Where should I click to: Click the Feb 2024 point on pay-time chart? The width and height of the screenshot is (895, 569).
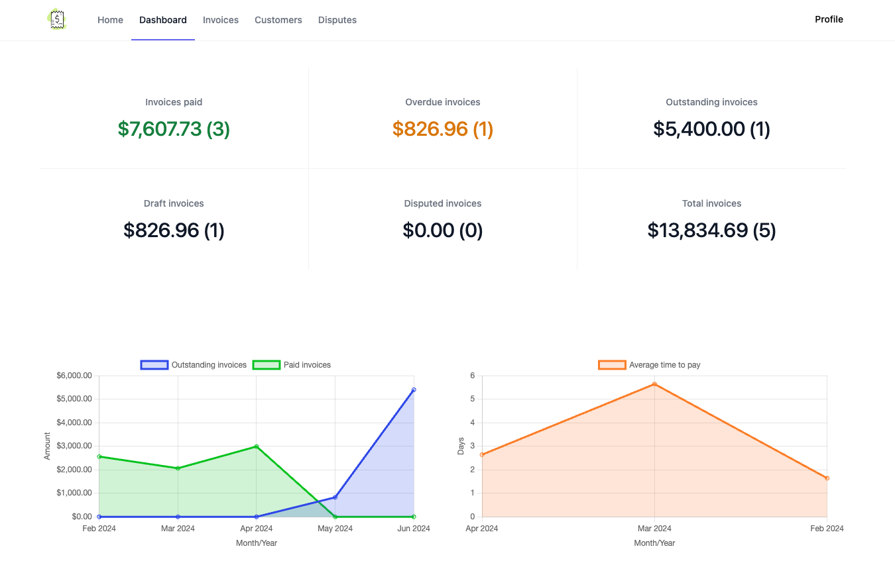tap(827, 478)
